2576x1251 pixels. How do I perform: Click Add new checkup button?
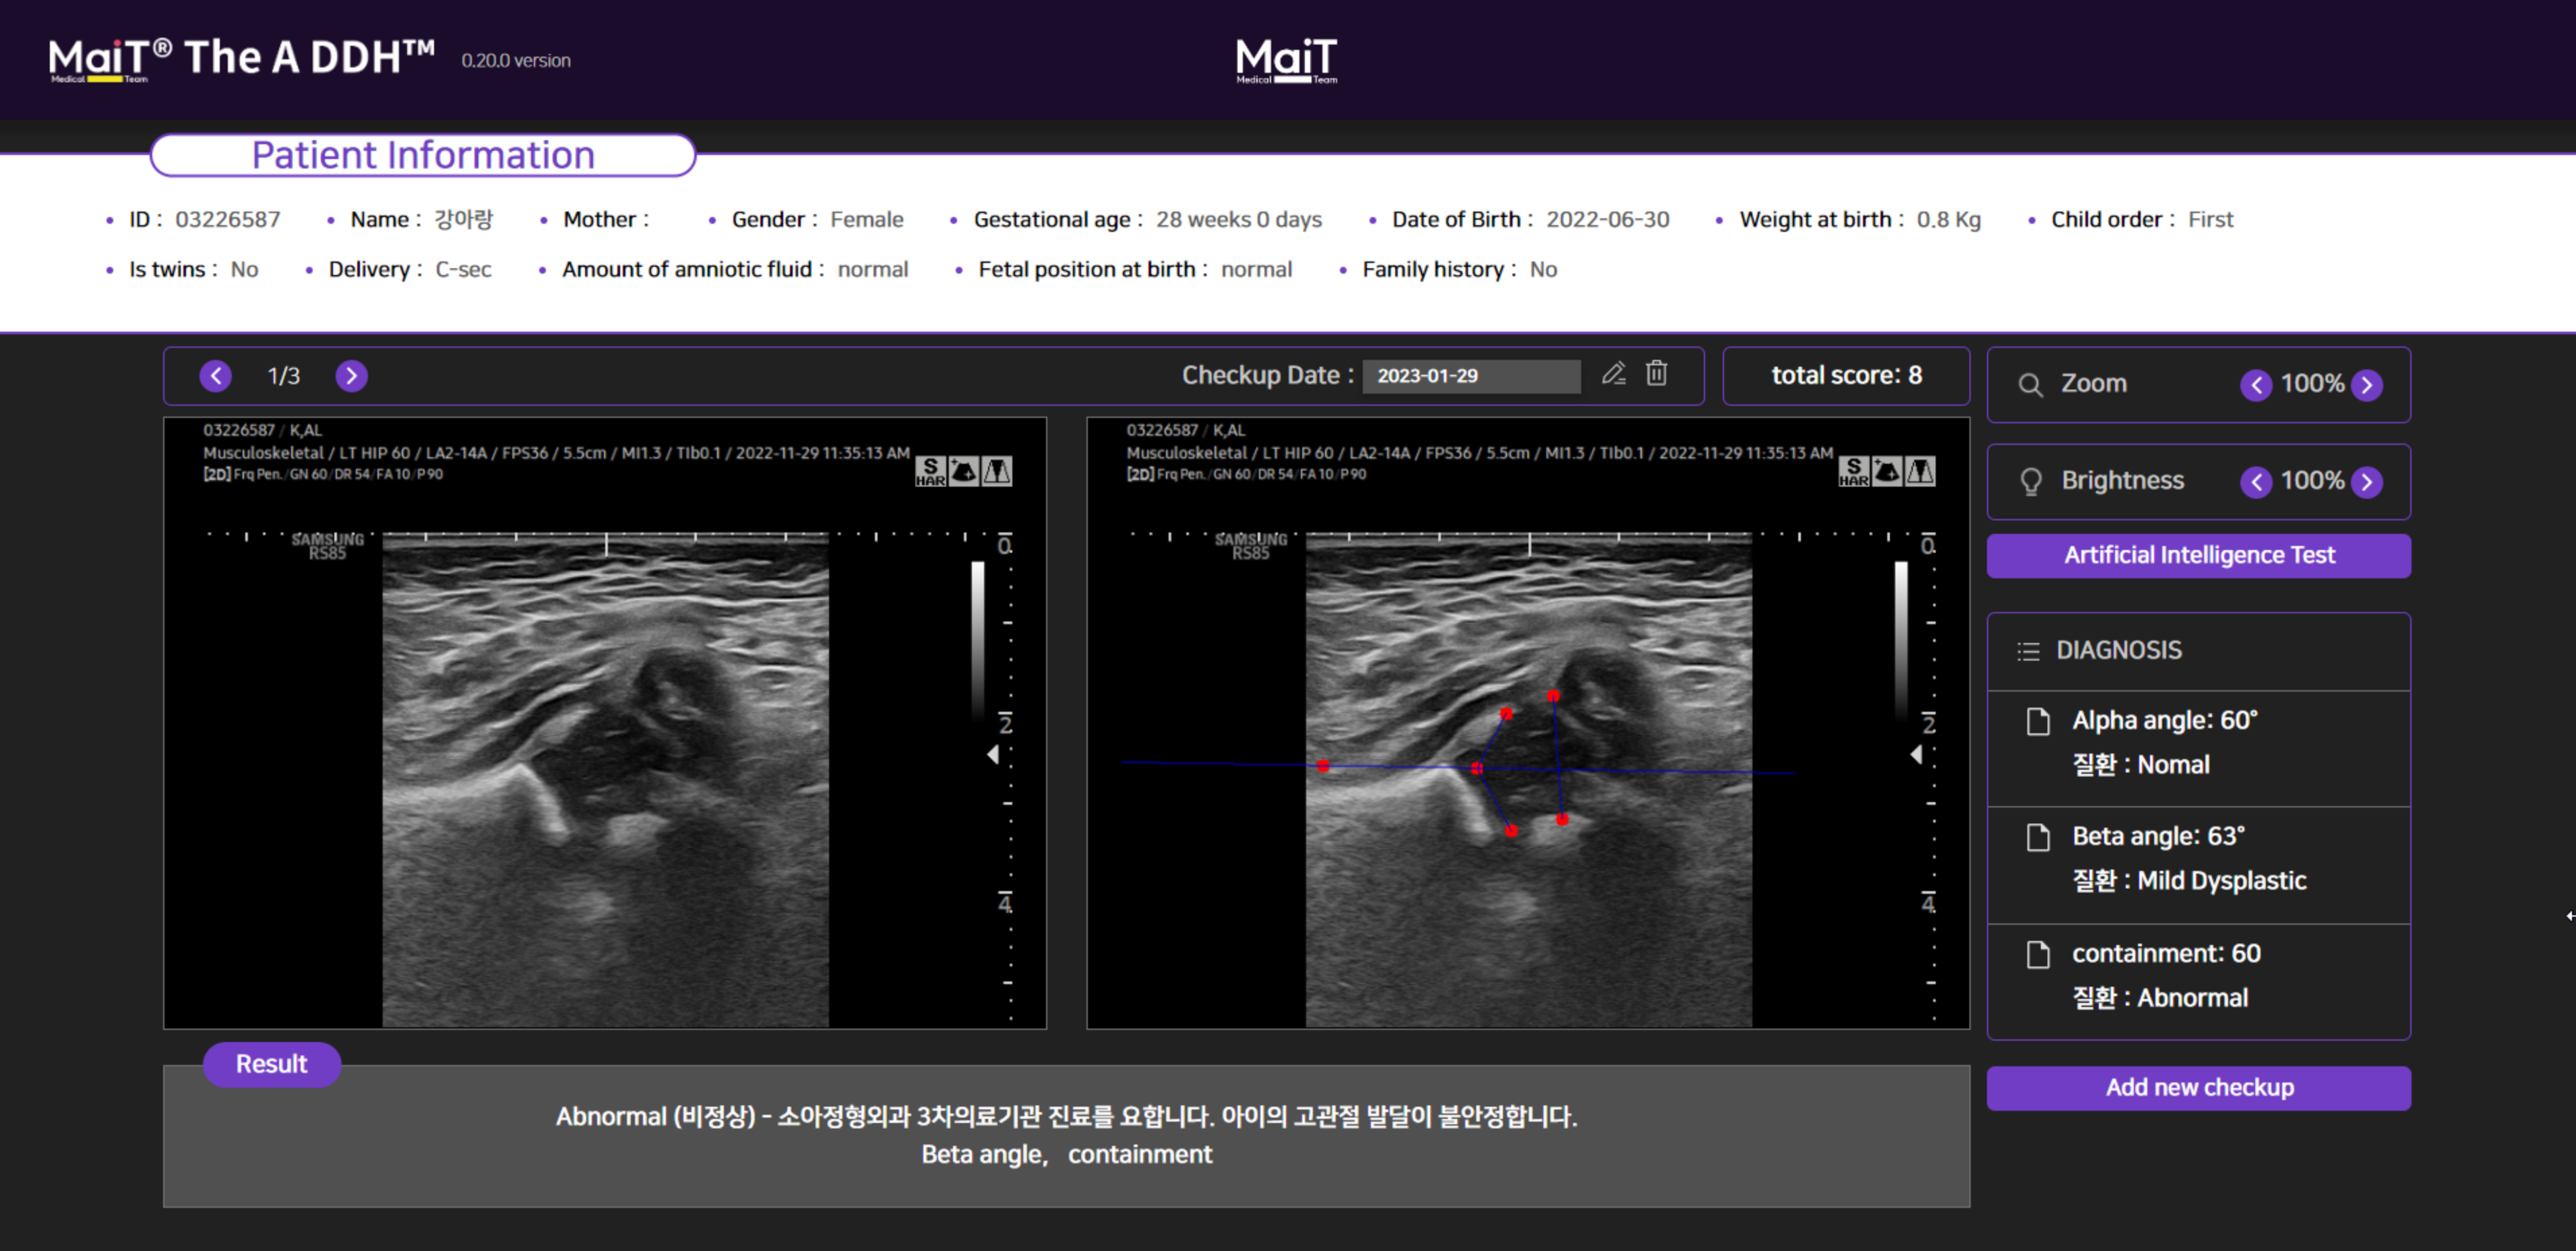point(2198,1088)
